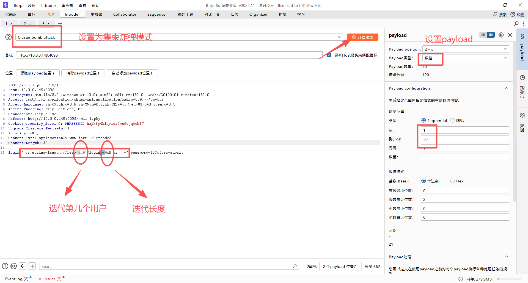The width and height of the screenshot is (528, 283).
Task: Switch to the 编码工具 tab
Action: tap(185, 14)
